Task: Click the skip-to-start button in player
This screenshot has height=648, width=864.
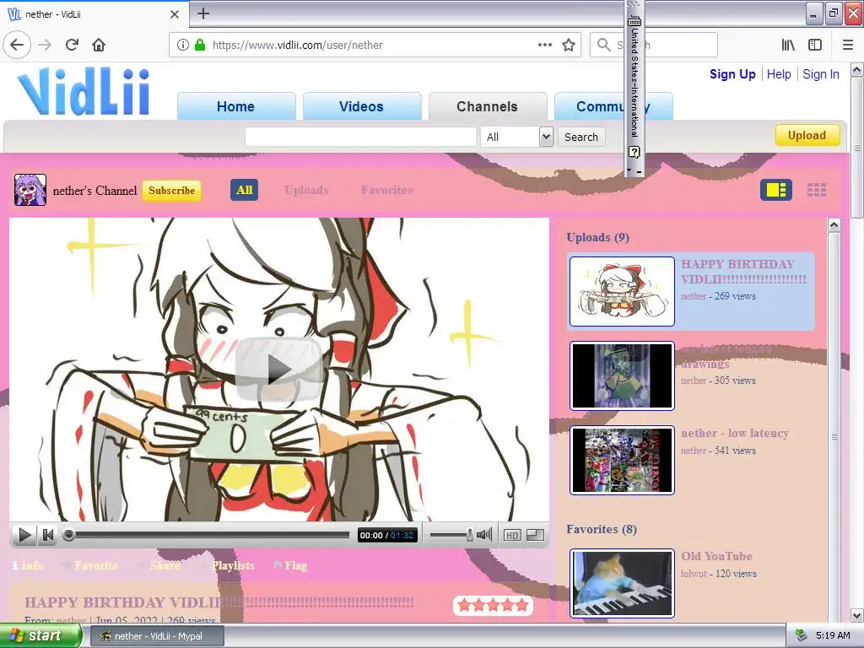Action: click(x=48, y=534)
